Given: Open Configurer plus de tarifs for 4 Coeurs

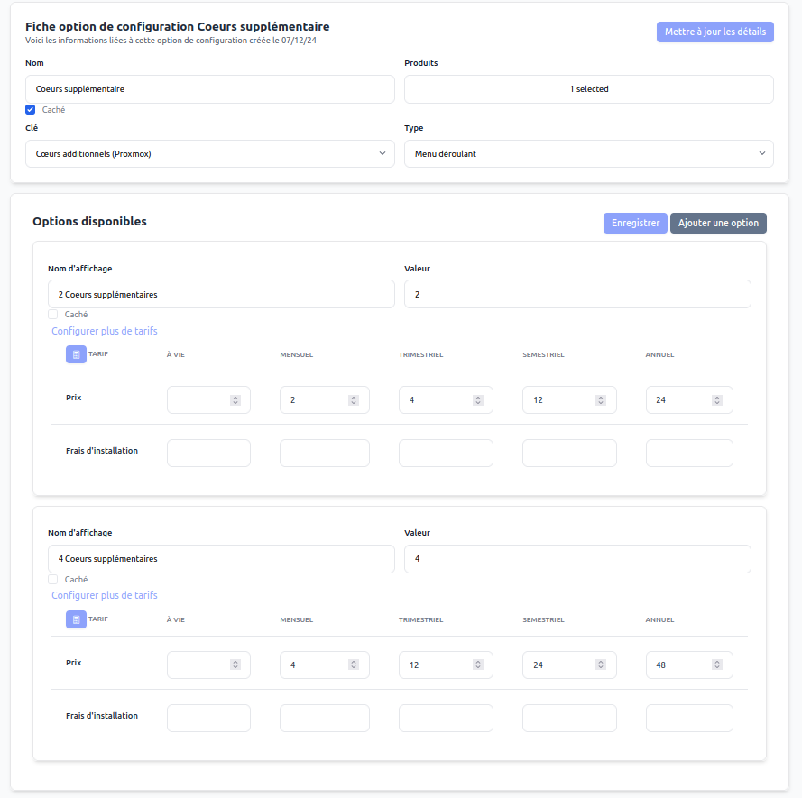Looking at the screenshot, I should 105,595.
